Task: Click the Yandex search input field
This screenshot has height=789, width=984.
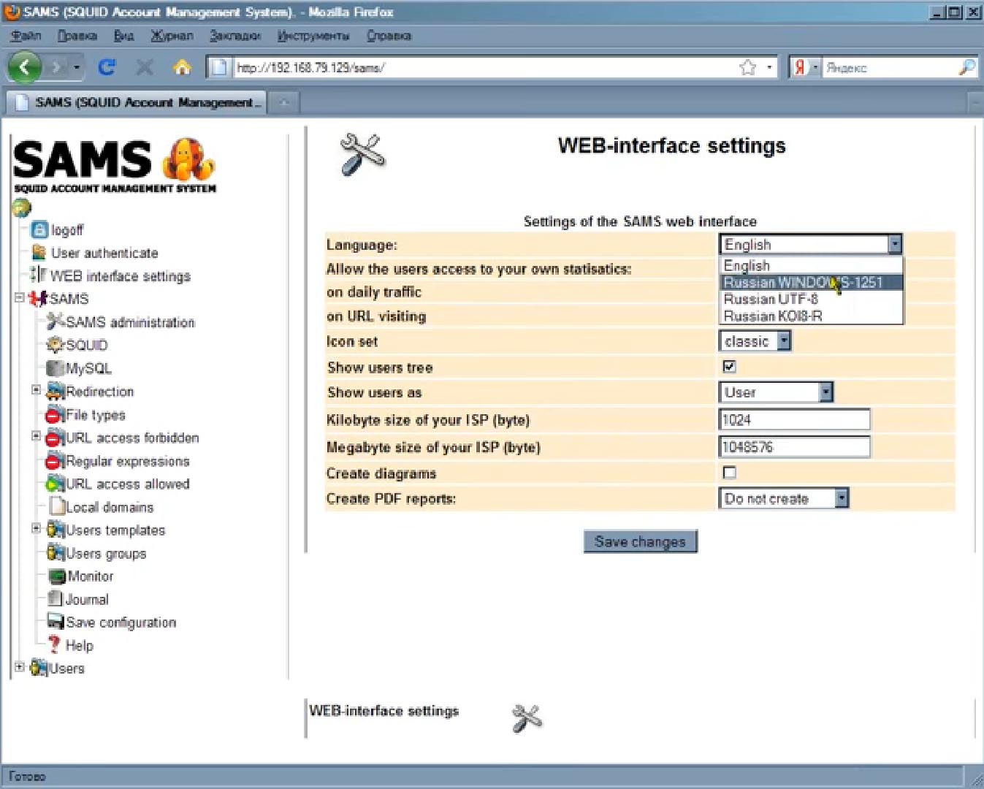Action: [889, 67]
